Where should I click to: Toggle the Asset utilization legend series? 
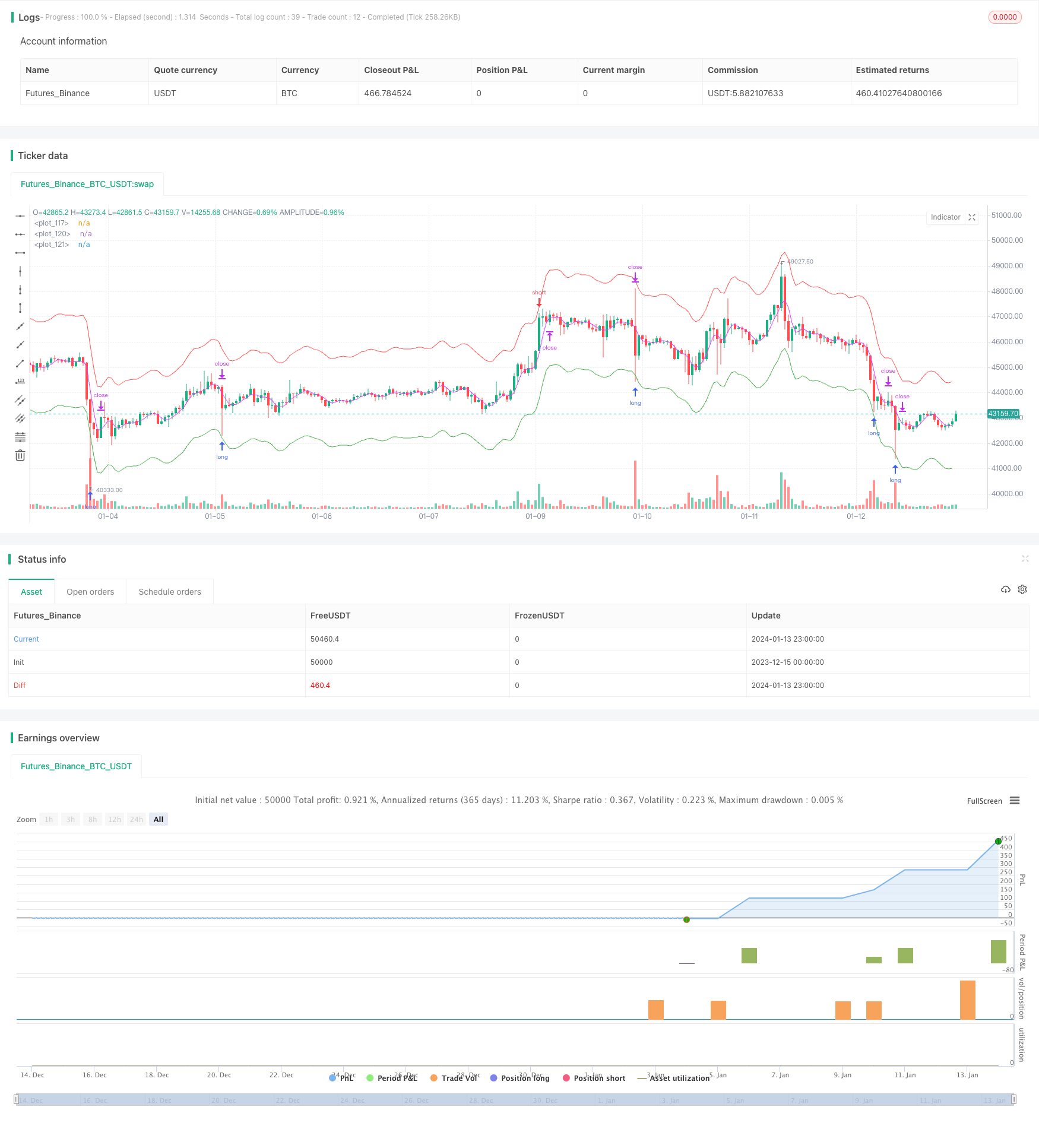[673, 1078]
